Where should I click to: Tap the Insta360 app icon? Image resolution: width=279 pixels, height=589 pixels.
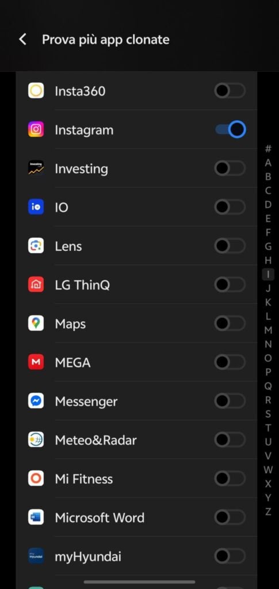(36, 90)
